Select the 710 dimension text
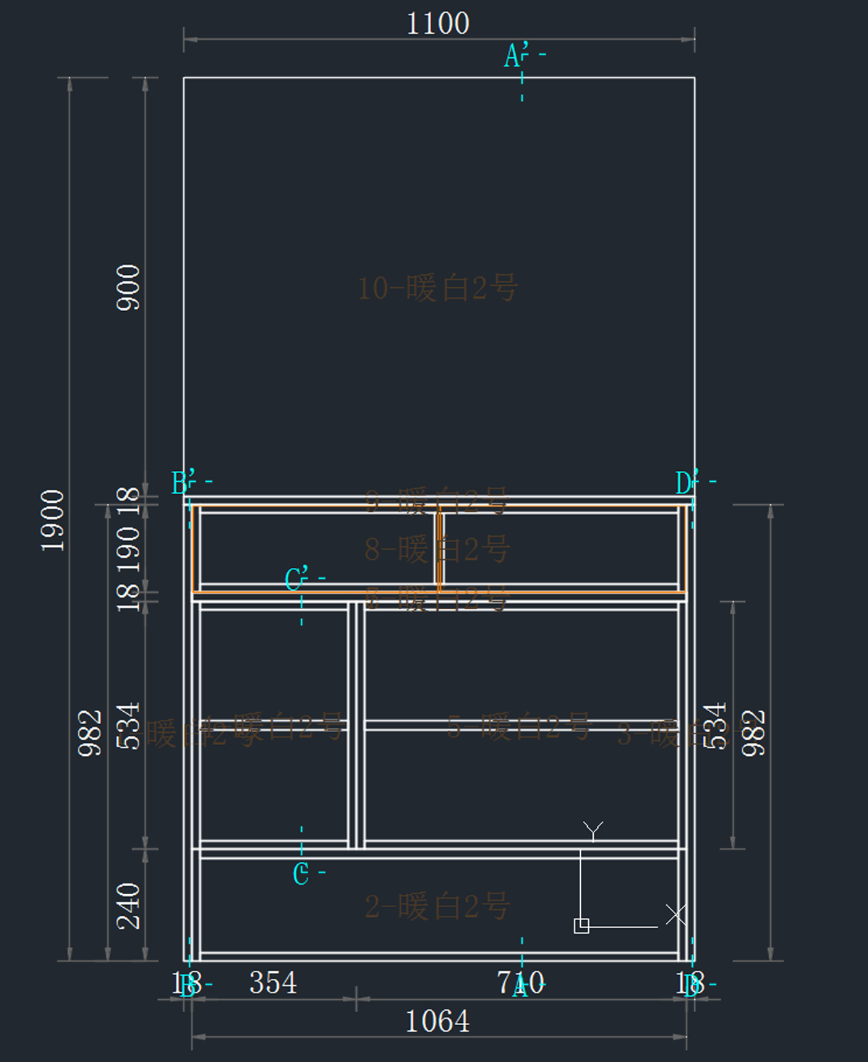This screenshot has height=1062, width=868. [x=520, y=982]
